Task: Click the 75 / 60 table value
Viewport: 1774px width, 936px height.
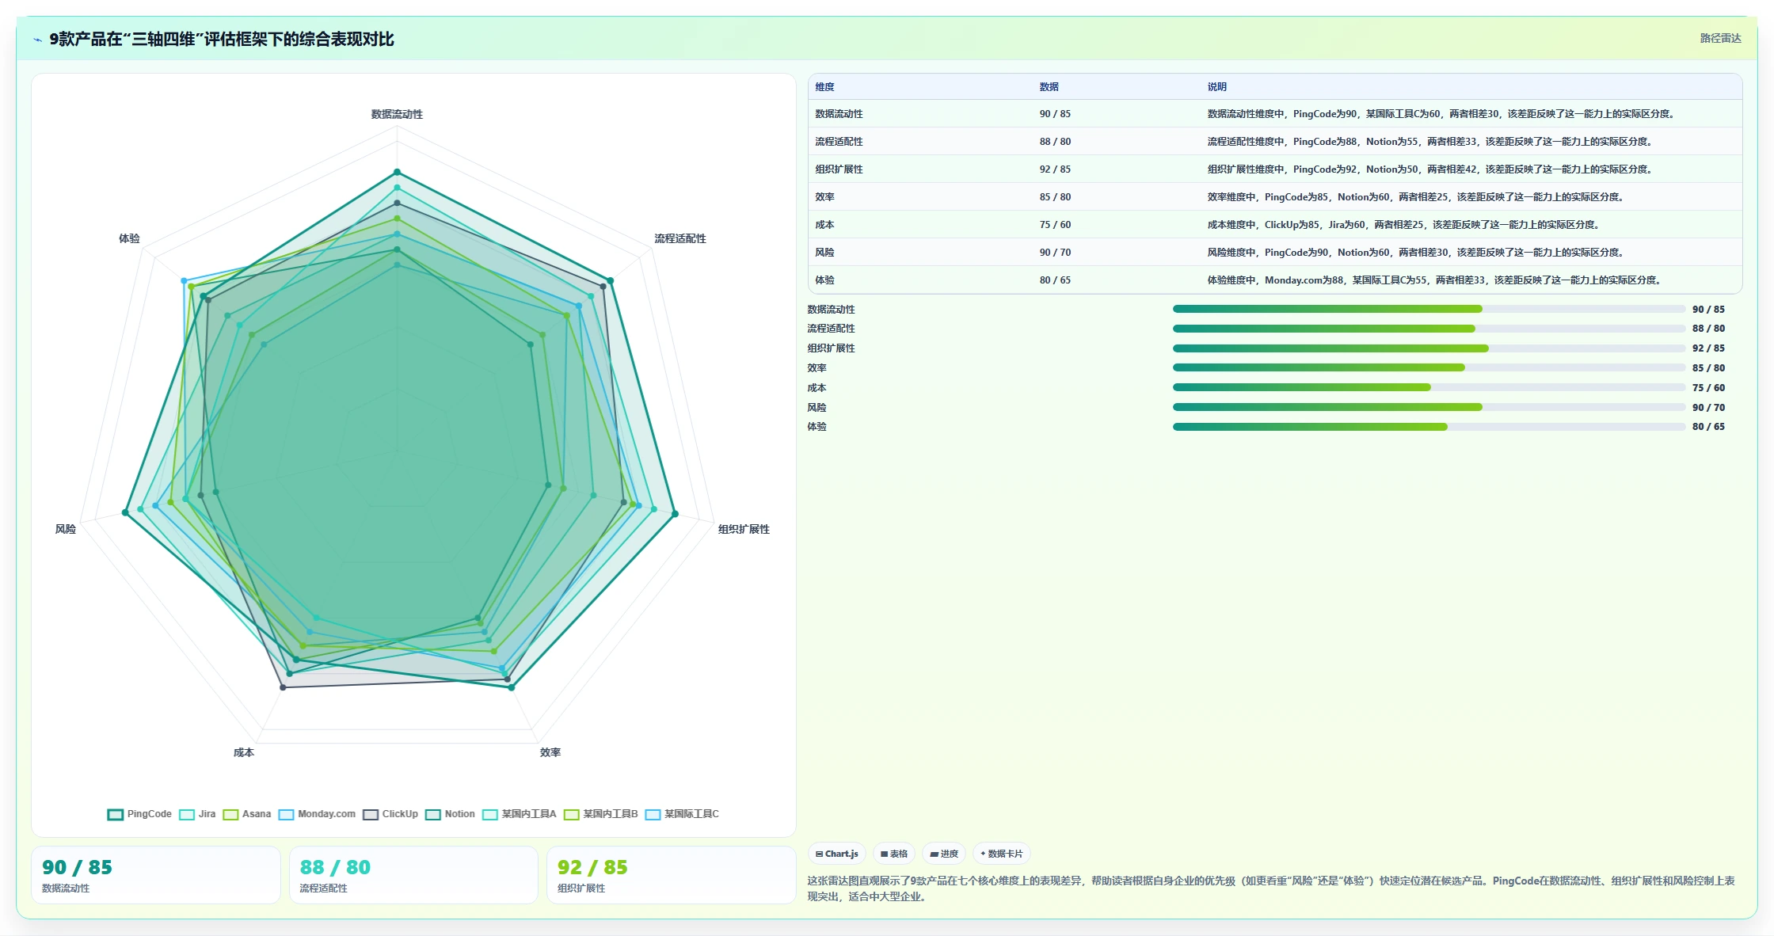Action: (1055, 225)
